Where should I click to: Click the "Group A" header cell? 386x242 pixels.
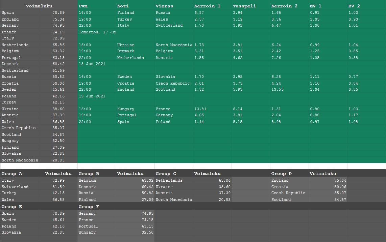pyautogui.click(x=12, y=174)
